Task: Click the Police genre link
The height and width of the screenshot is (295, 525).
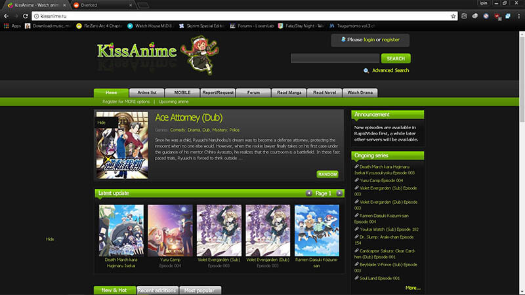Action: click(x=234, y=130)
